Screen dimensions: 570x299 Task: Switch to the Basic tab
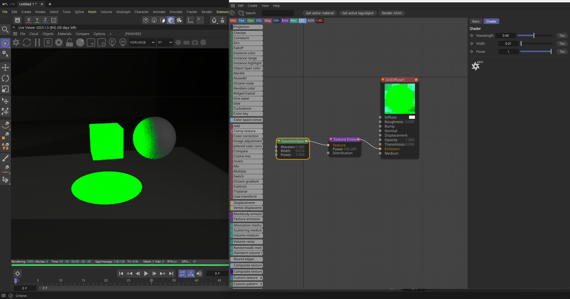coord(476,21)
